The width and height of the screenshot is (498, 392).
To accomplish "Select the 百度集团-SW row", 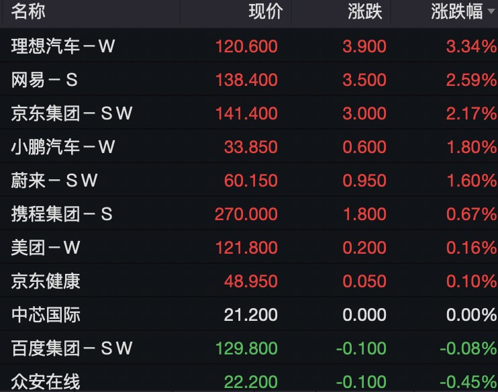I will coord(249,348).
